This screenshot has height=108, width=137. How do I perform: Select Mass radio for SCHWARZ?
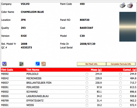(x=87, y=92)
